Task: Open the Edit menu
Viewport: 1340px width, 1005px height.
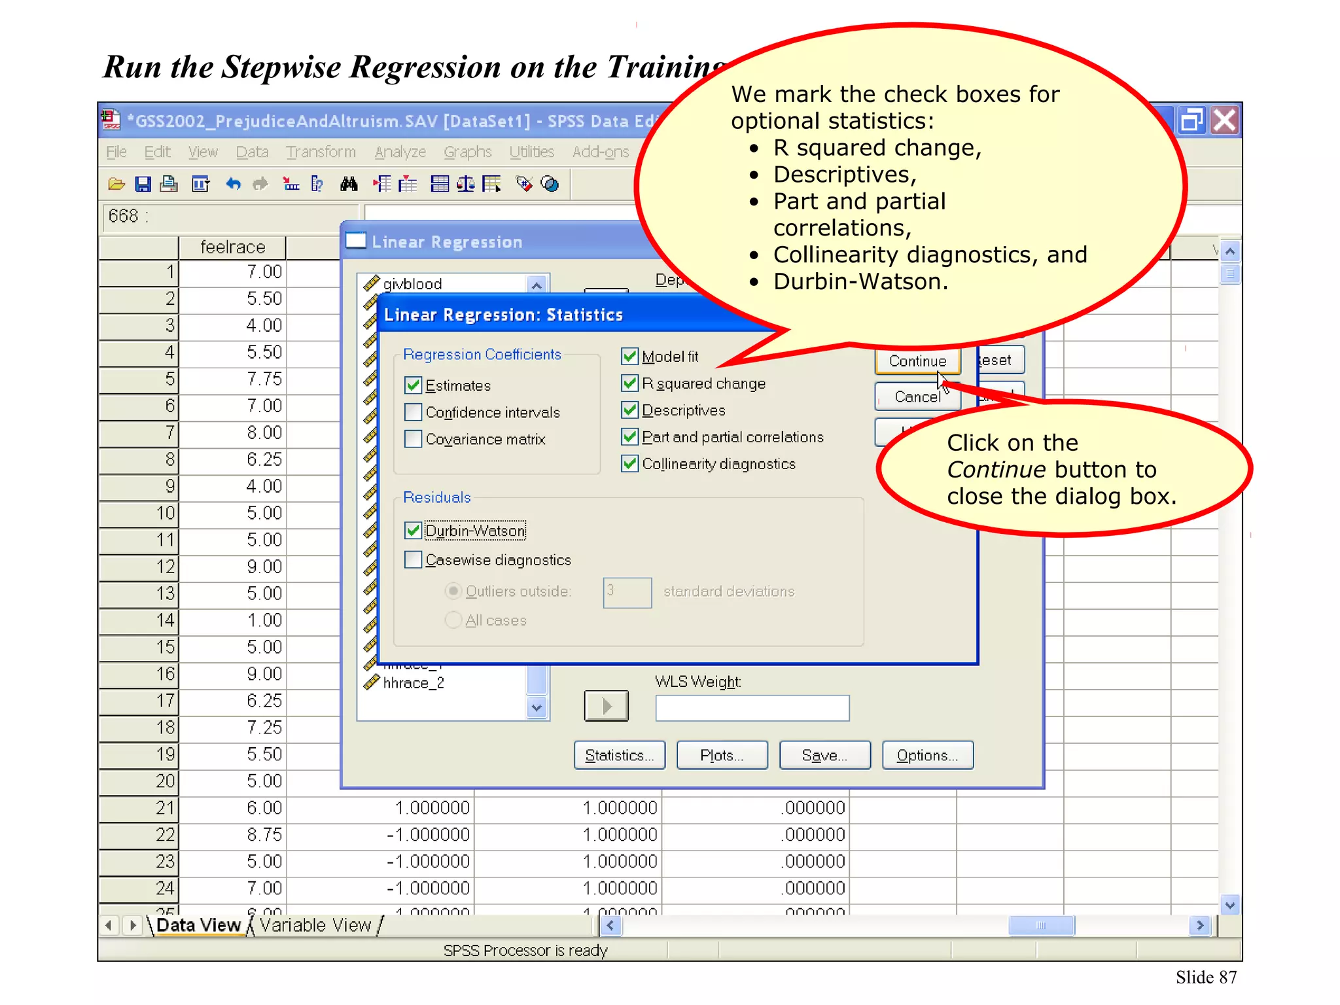Action: (157, 152)
